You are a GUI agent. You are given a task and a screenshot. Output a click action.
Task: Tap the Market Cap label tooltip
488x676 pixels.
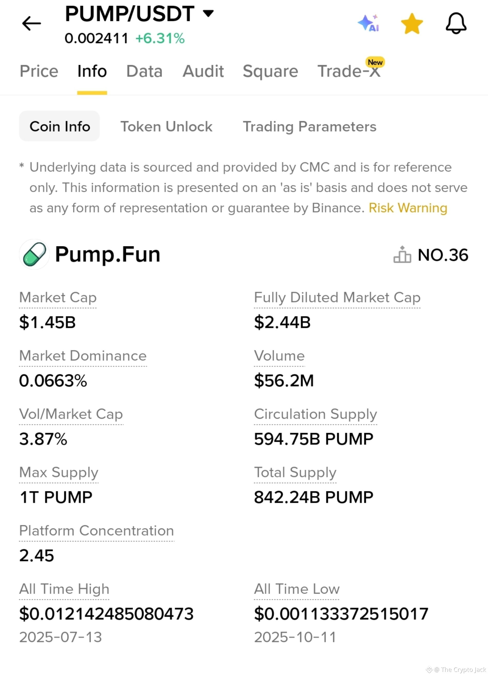58,297
